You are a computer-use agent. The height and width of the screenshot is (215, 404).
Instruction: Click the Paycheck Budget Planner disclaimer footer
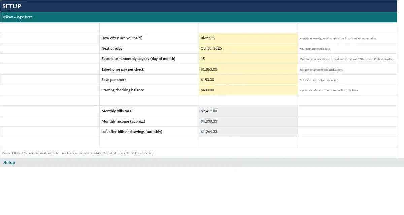coord(78,153)
